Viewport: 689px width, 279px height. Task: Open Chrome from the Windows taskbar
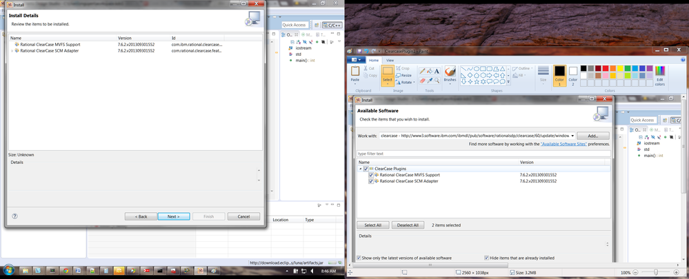tap(66, 271)
